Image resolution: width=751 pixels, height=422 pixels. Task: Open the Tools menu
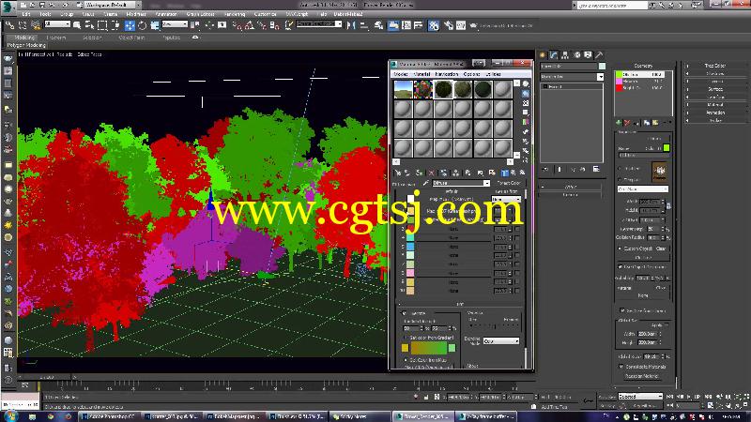pos(45,14)
